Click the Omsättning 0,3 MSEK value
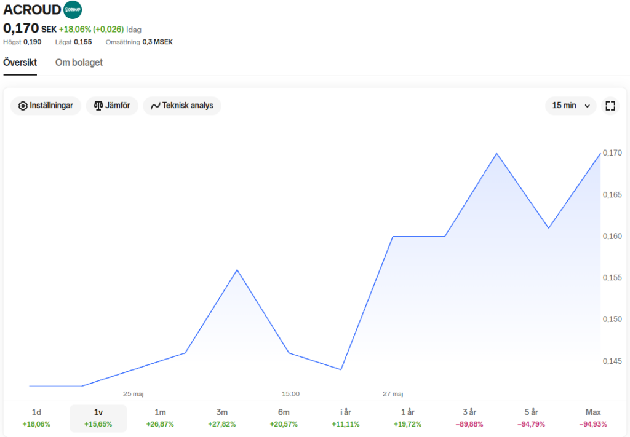The height and width of the screenshot is (437, 630). pyautogui.click(x=139, y=42)
